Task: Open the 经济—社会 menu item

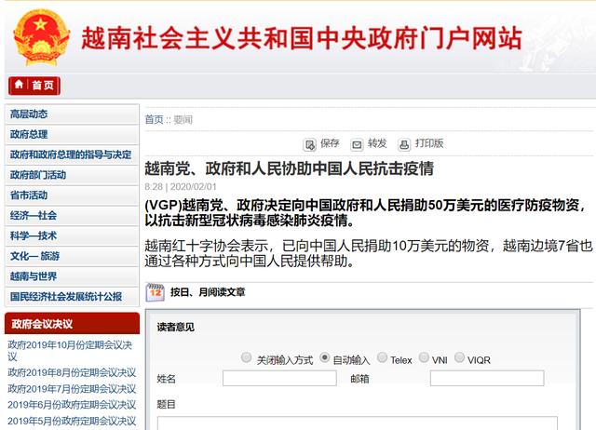Action: pos(72,215)
